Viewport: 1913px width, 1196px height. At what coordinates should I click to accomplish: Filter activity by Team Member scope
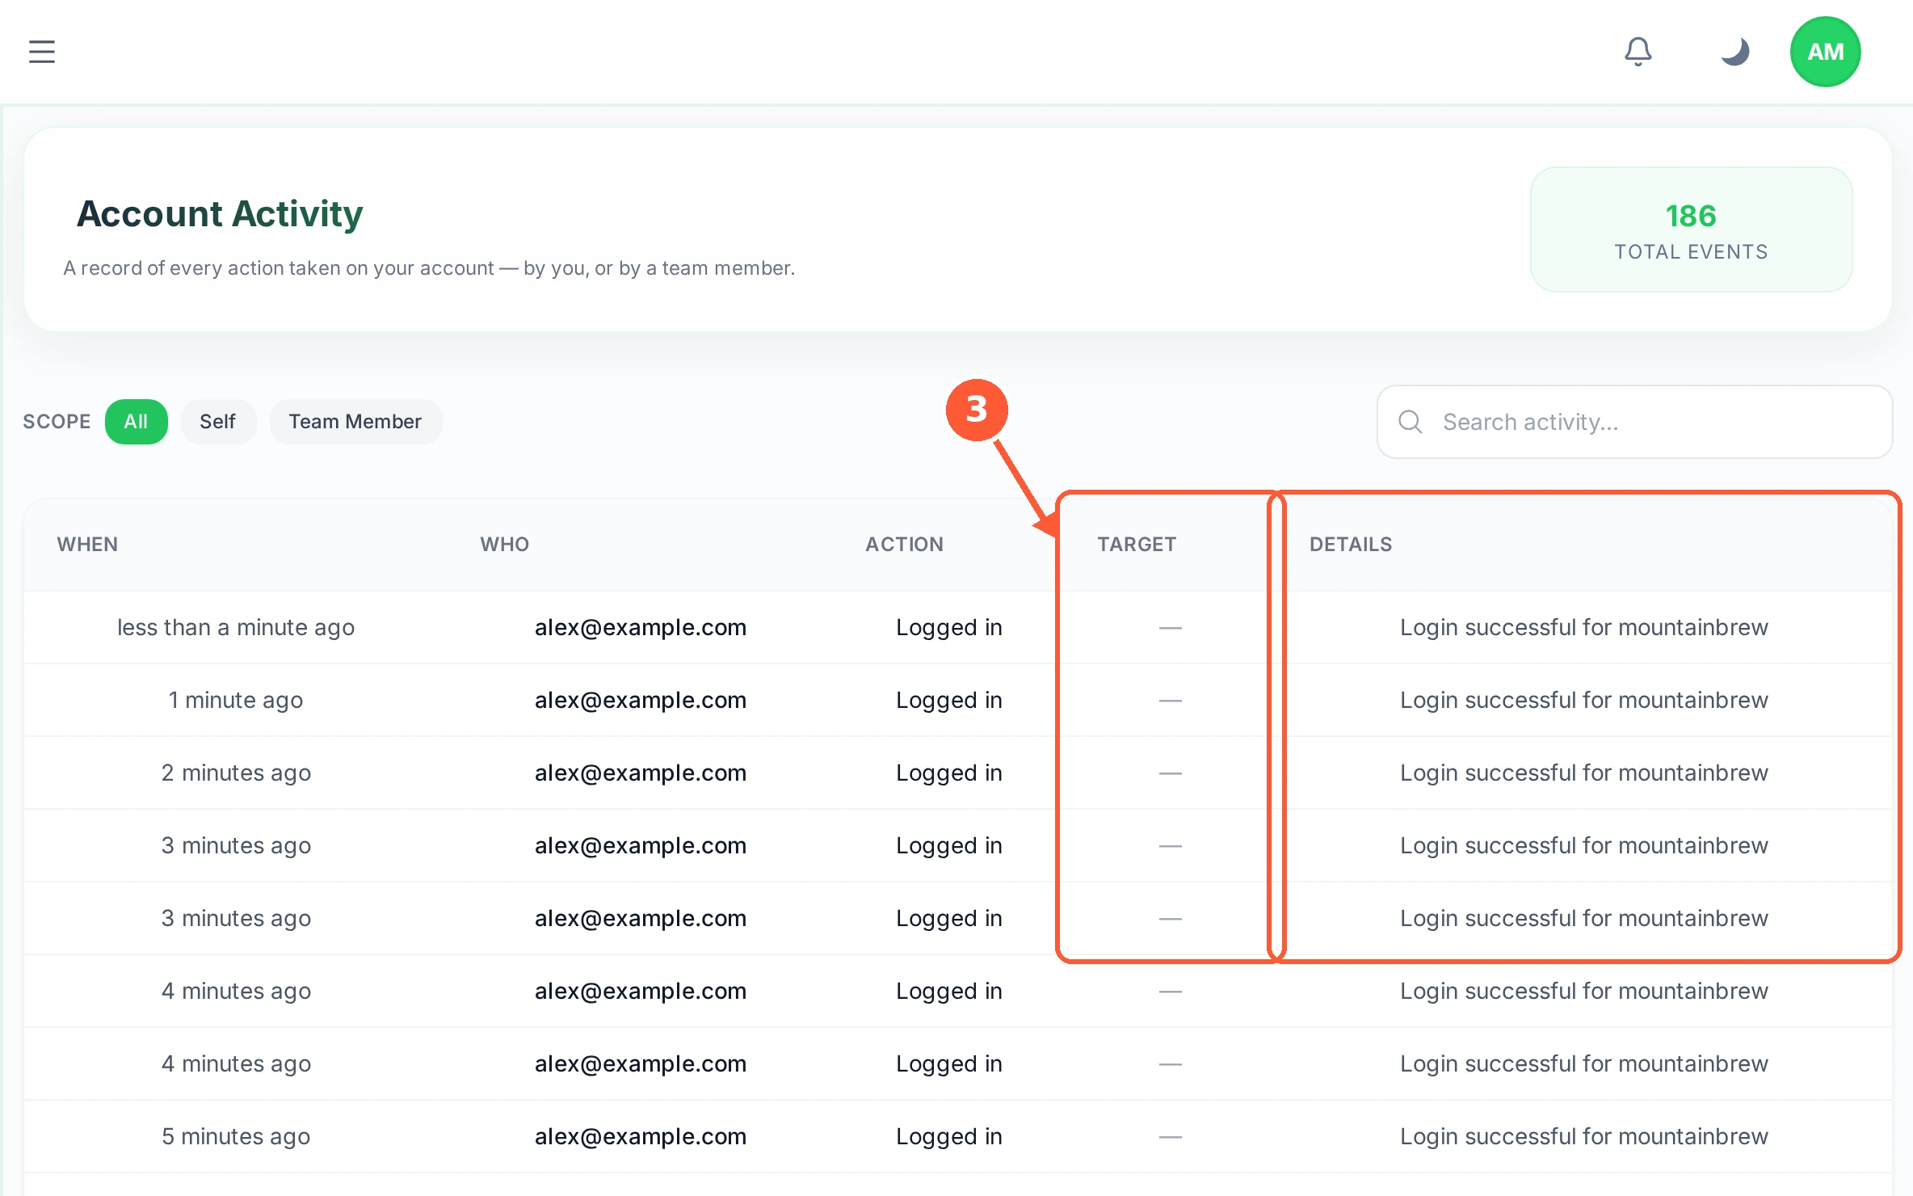[355, 422]
